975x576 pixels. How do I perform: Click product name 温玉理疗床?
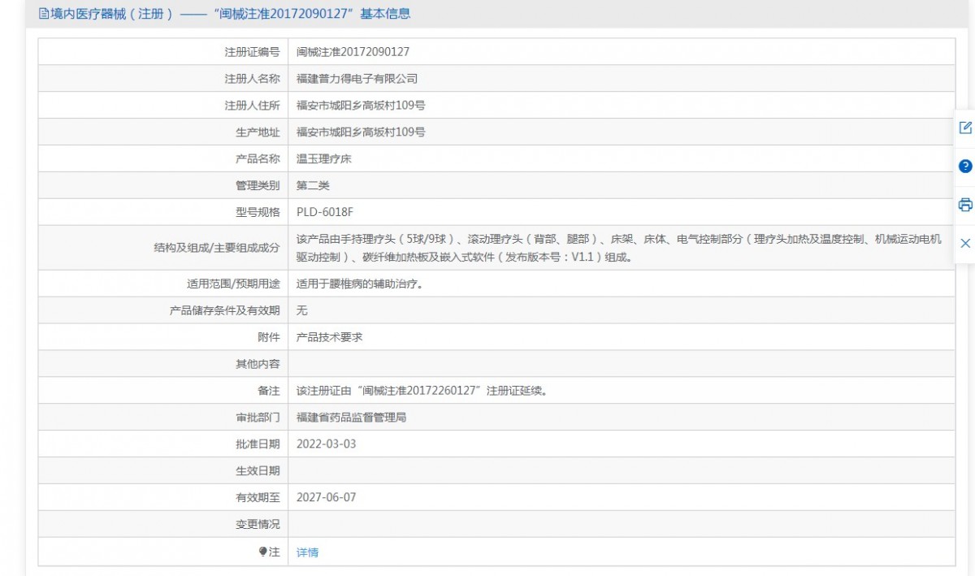[323, 158]
